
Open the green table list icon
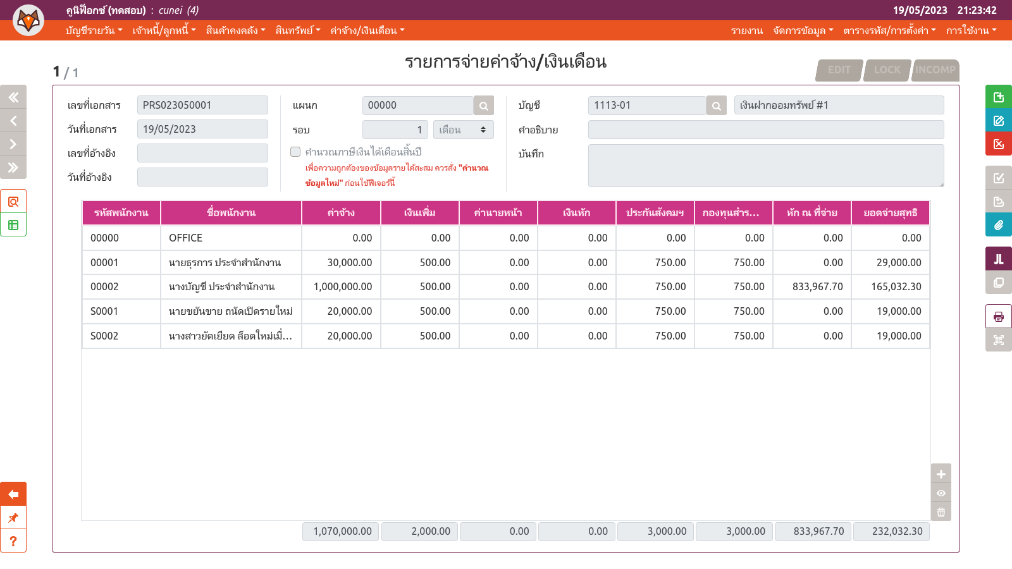click(x=13, y=225)
